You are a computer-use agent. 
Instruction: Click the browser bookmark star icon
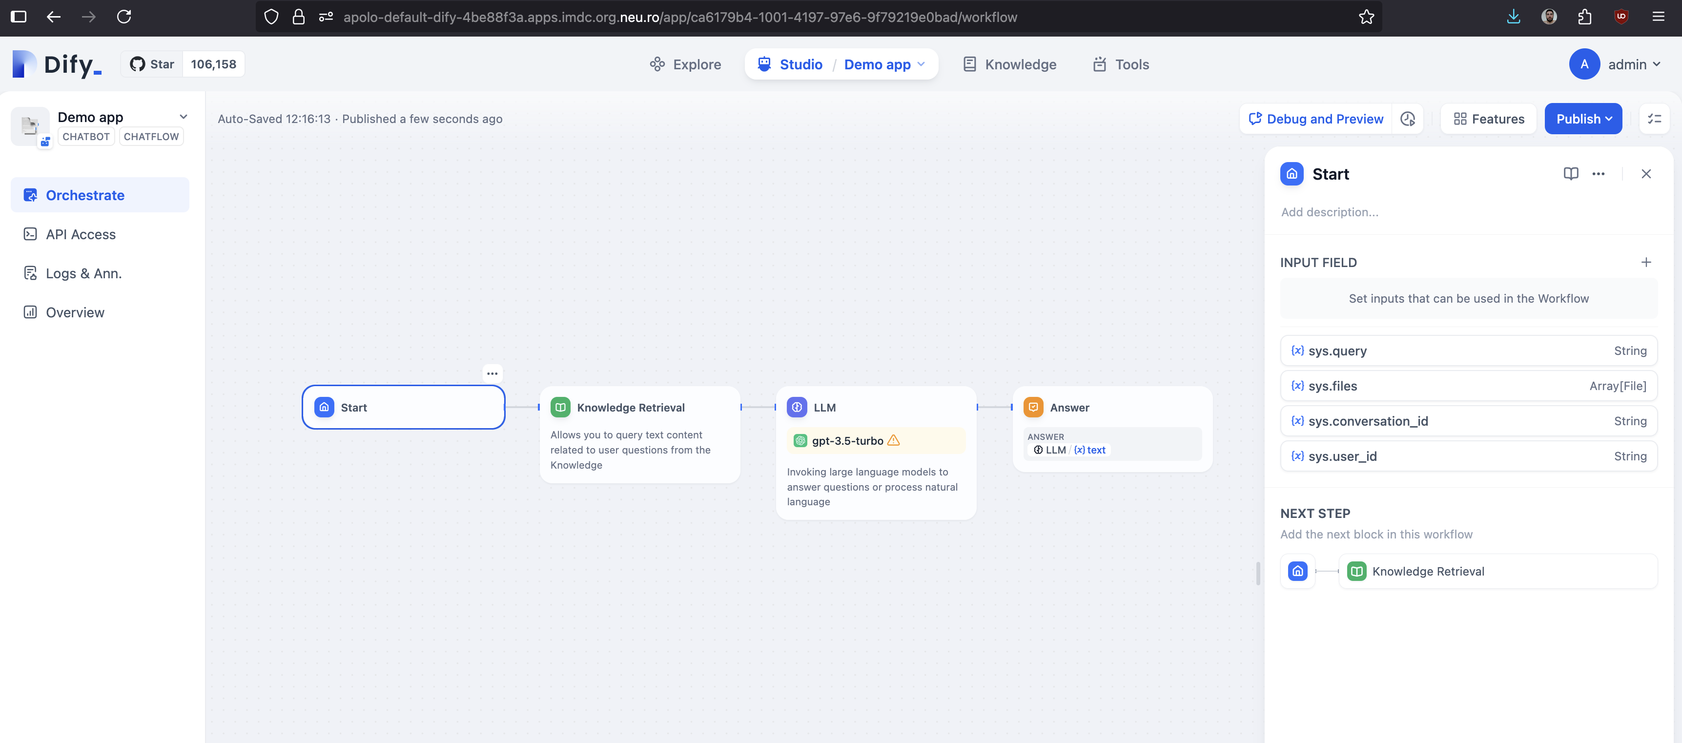pyautogui.click(x=1366, y=17)
